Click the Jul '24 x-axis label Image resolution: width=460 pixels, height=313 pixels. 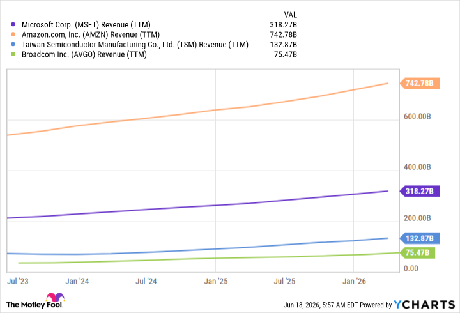146,281
